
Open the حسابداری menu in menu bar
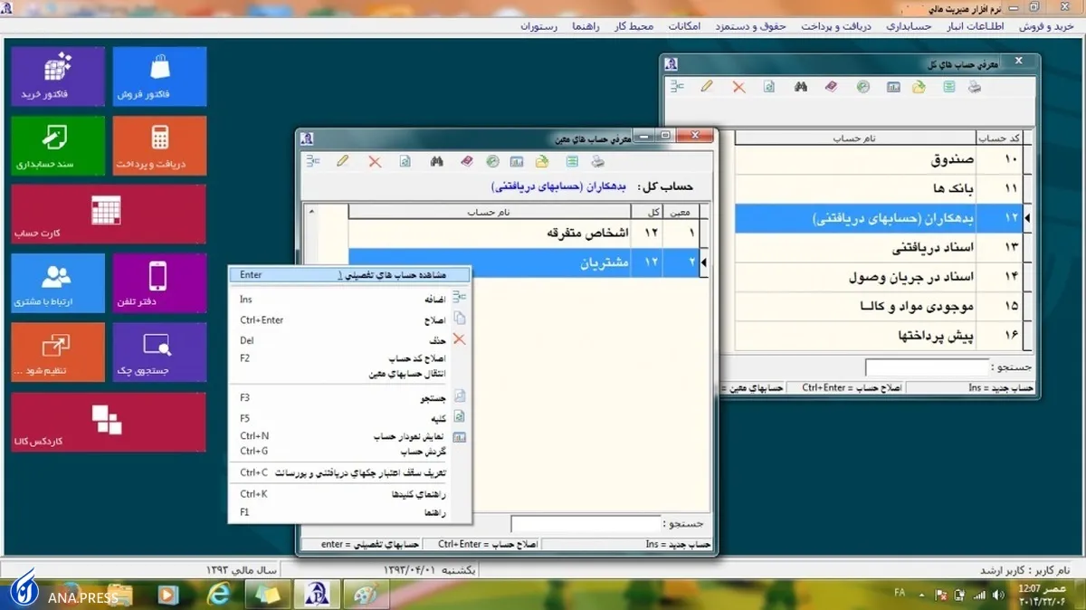click(x=910, y=26)
